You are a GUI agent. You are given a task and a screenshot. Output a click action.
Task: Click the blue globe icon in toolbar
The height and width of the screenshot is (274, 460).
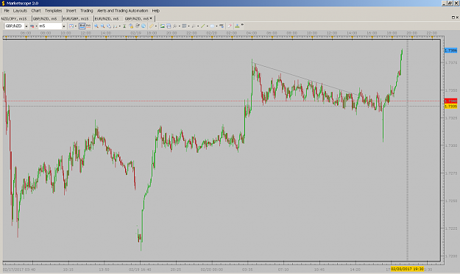point(144,26)
